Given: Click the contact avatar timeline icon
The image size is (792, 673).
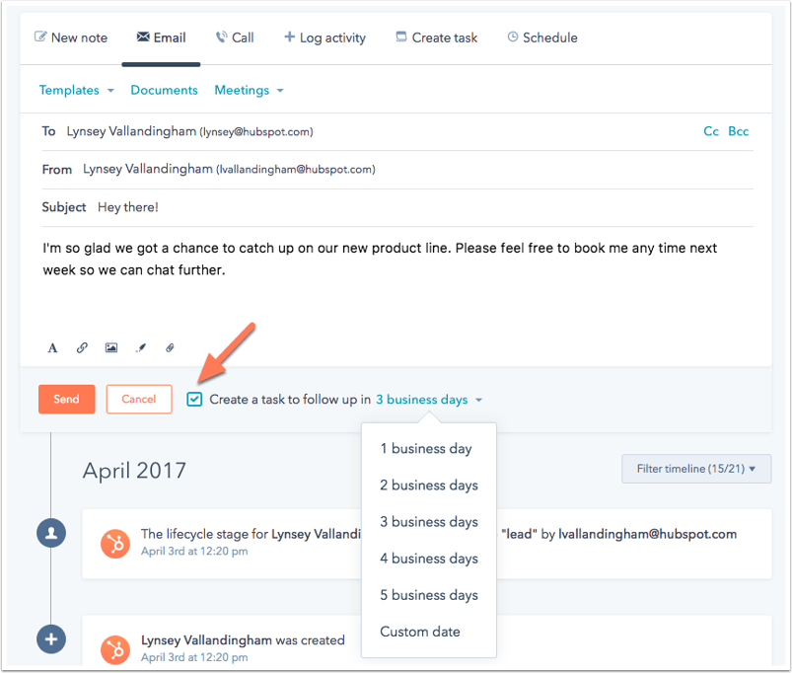Looking at the screenshot, I should click(51, 533).
